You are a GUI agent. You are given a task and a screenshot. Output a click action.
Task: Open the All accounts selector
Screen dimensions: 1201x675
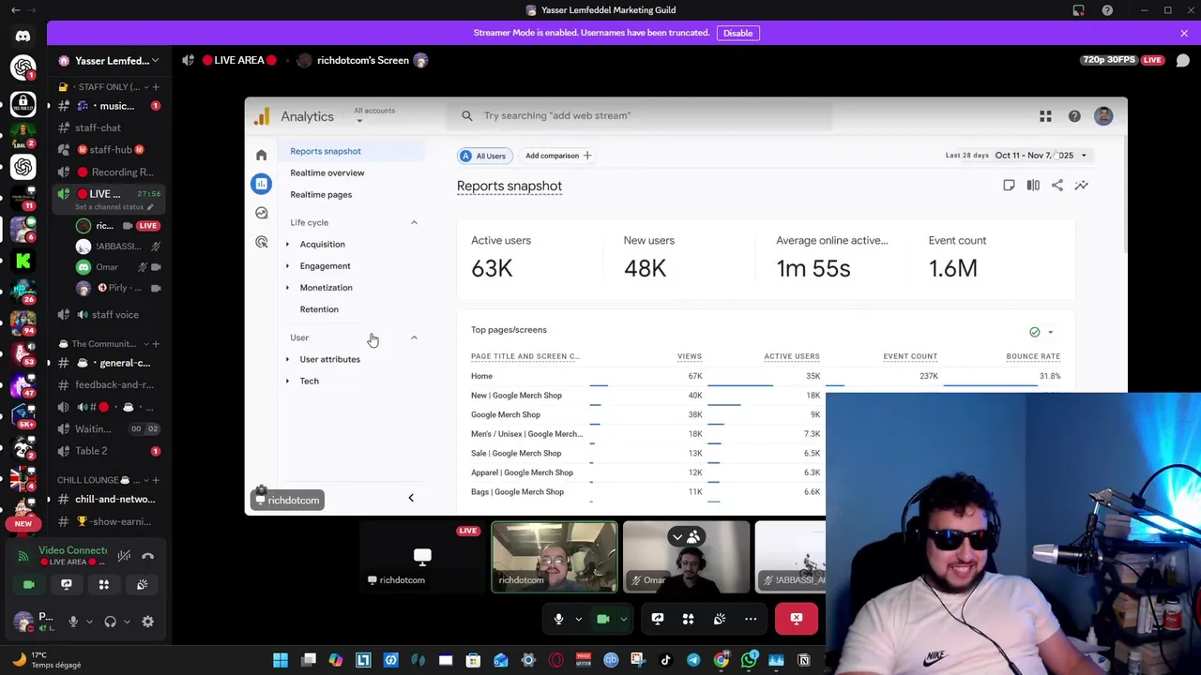pos(374,115)
